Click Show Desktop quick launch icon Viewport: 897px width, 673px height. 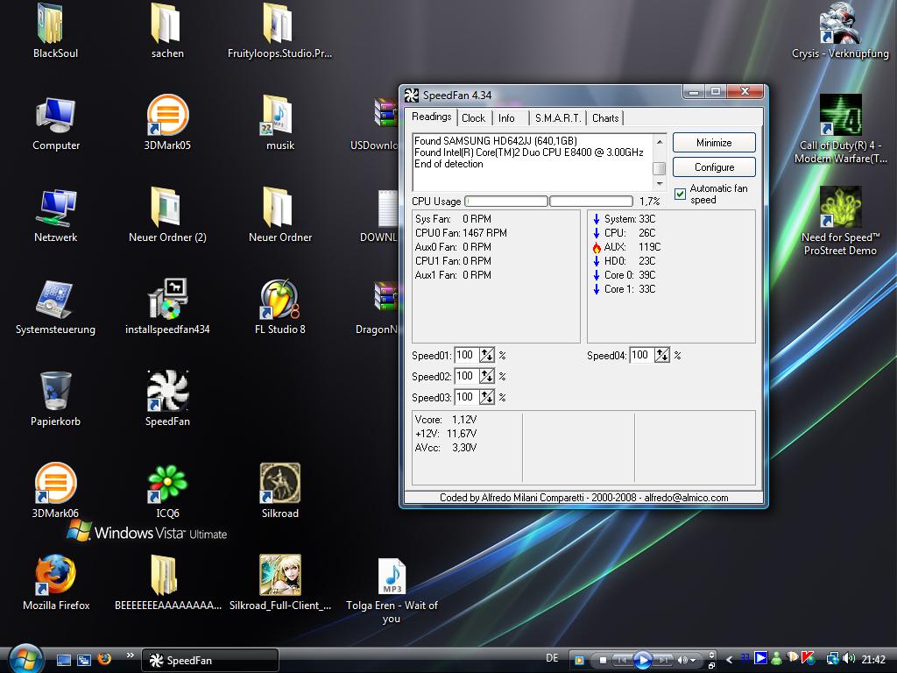pyautogui.click(x=63, y=660)
